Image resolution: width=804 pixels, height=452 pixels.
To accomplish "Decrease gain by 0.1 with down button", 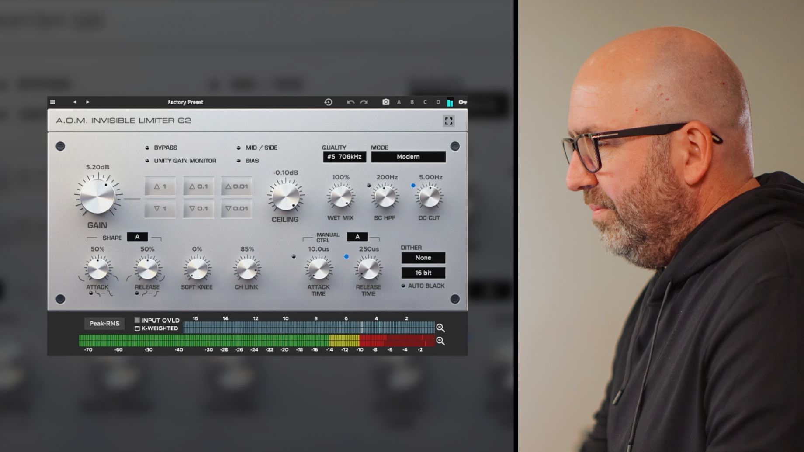I will [x=198, y=208].
